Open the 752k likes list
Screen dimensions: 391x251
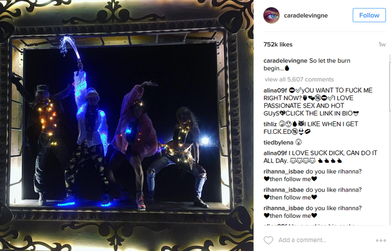coord(278,45)
